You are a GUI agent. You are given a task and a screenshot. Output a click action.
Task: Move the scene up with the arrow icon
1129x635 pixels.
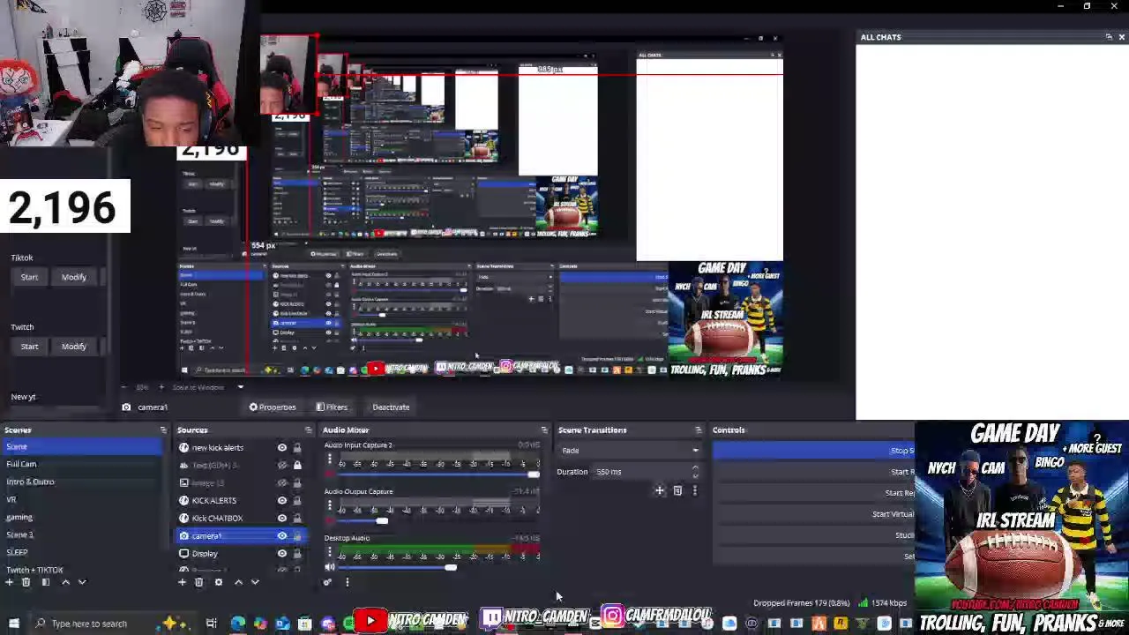pos(65,582)
